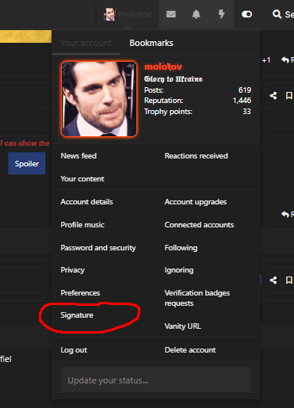Select the Your account tab

point(86,43)
